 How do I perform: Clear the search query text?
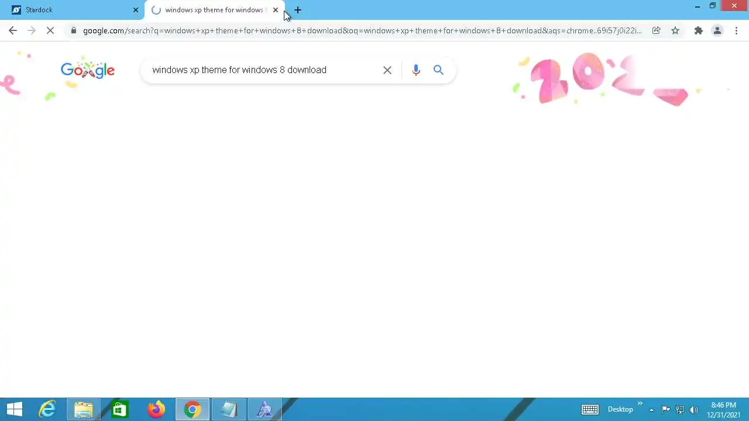point(387,70)
